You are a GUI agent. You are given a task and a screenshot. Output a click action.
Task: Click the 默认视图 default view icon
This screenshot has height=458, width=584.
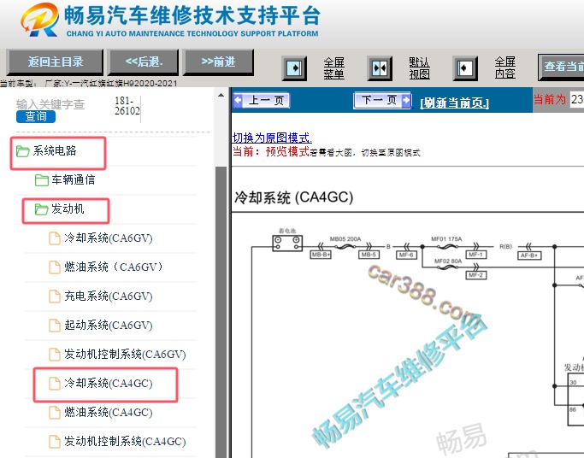pyautogui.click(x=380, y=68)
